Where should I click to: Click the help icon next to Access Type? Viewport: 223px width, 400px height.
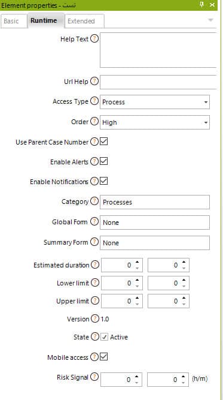click(x=94, y=101)
